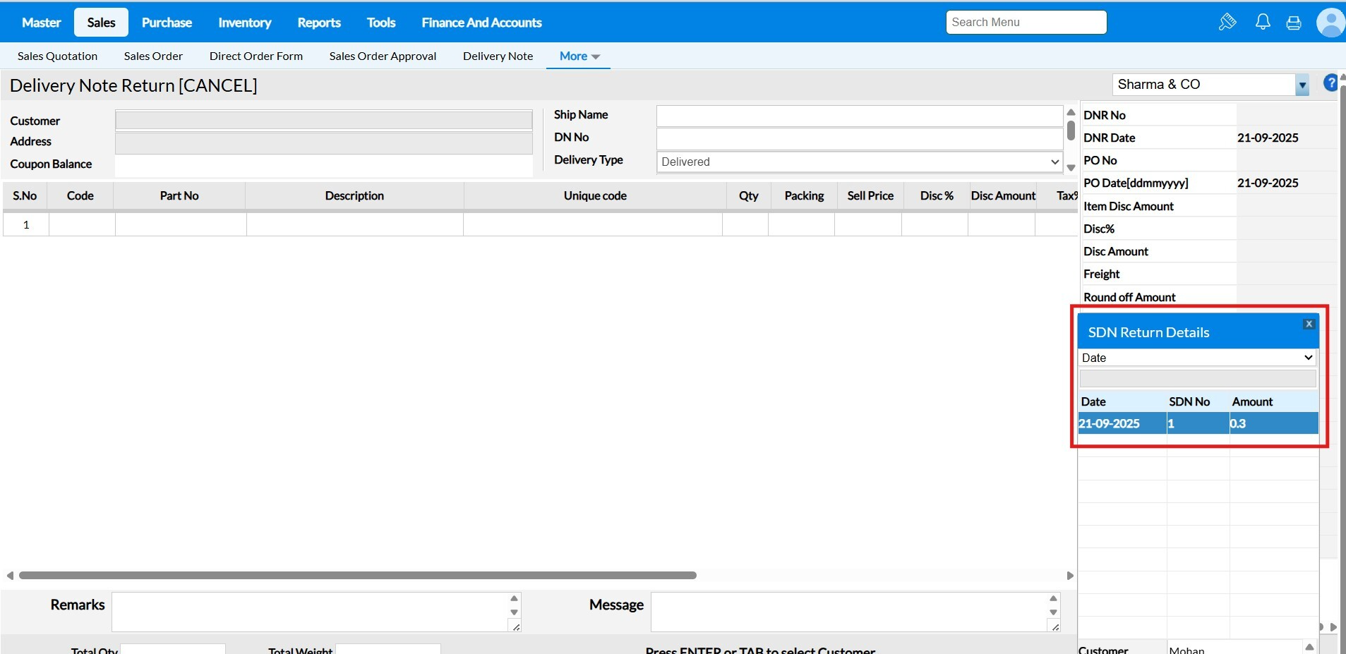The width and height of the screenshot is (1346, 654).
Task: Open the Sales menu
Action: click(101, 23)
